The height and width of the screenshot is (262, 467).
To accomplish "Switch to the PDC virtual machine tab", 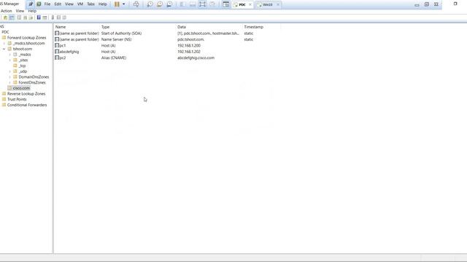I will (x=242, y=5).
